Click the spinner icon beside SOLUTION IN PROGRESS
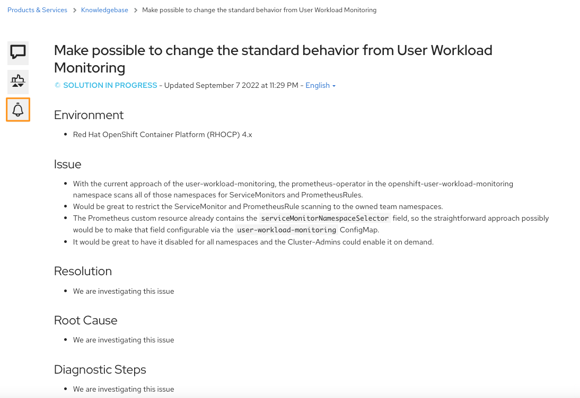The image size is (580, 398). pyautogui.click(x=57, y=85)
